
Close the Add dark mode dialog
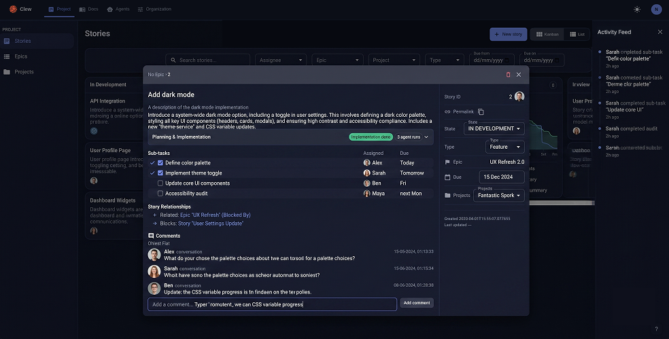click(x=519, y=75)
